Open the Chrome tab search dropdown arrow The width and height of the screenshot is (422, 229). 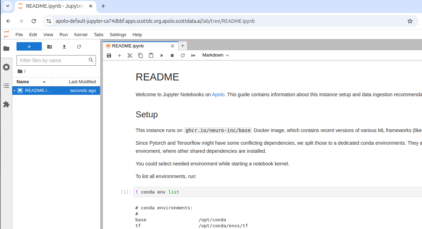[7, 6]
